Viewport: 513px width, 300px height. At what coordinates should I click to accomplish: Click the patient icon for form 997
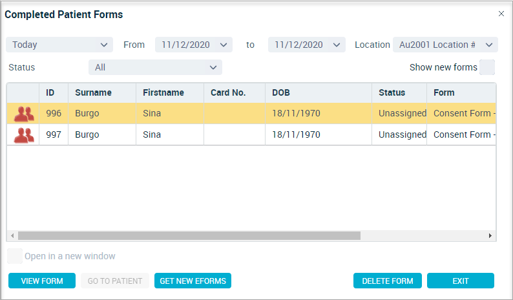pos(24,135)
